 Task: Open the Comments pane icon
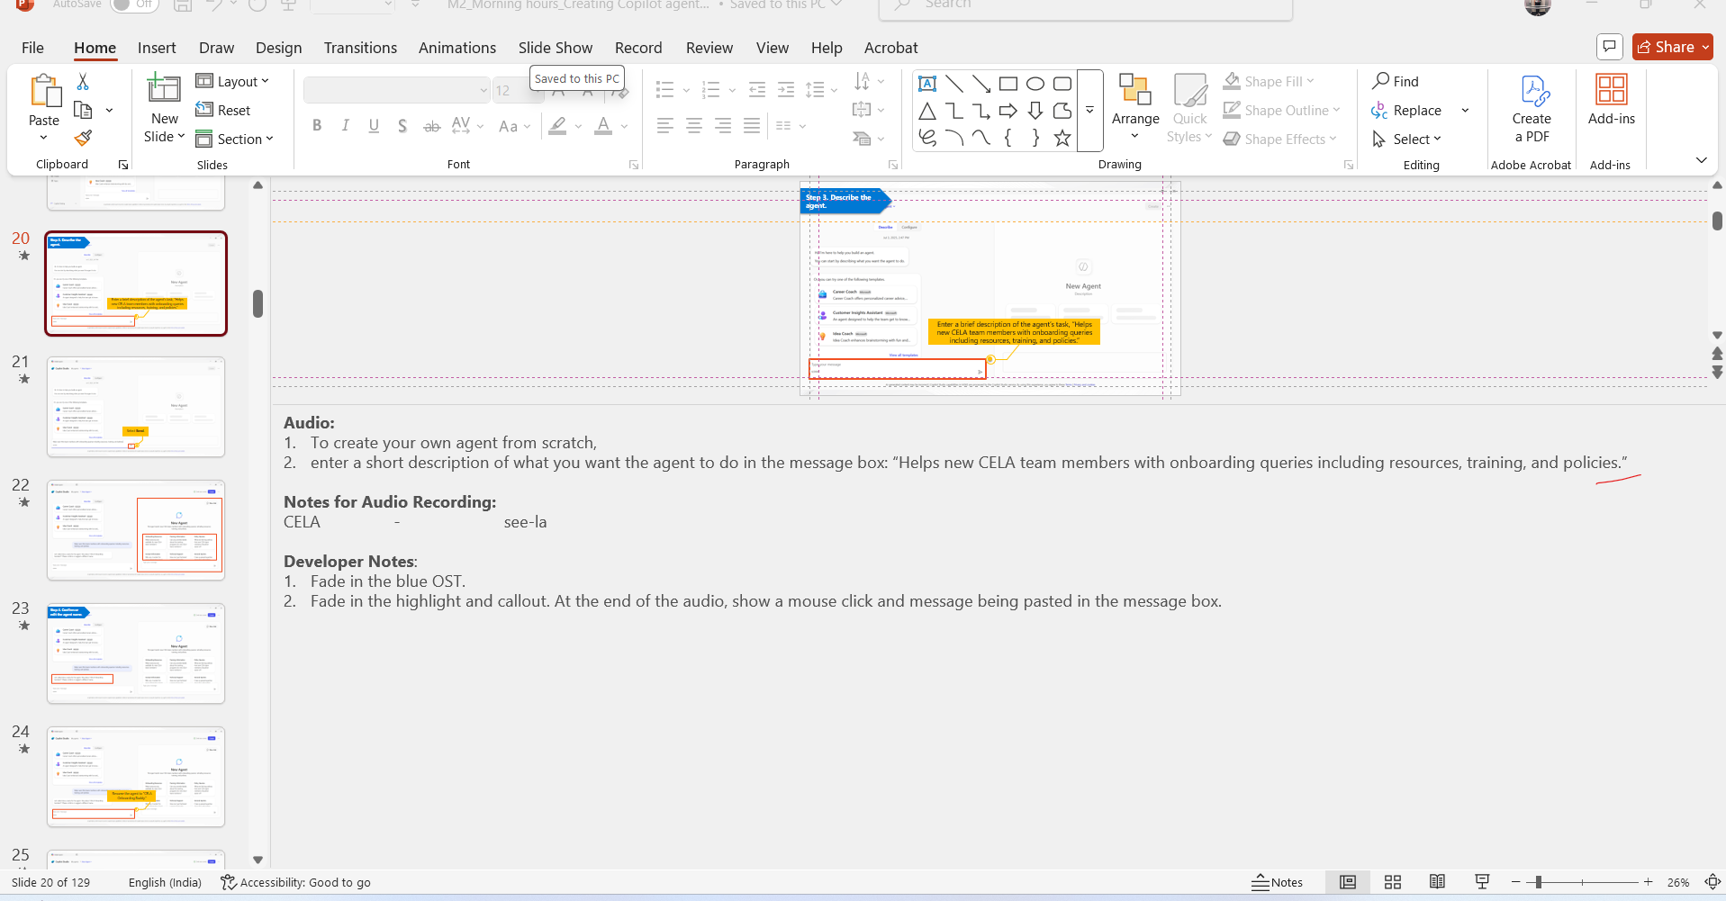click(1609, 47)
